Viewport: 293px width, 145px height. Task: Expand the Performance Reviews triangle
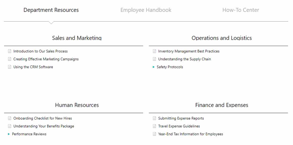coord(9,134)
